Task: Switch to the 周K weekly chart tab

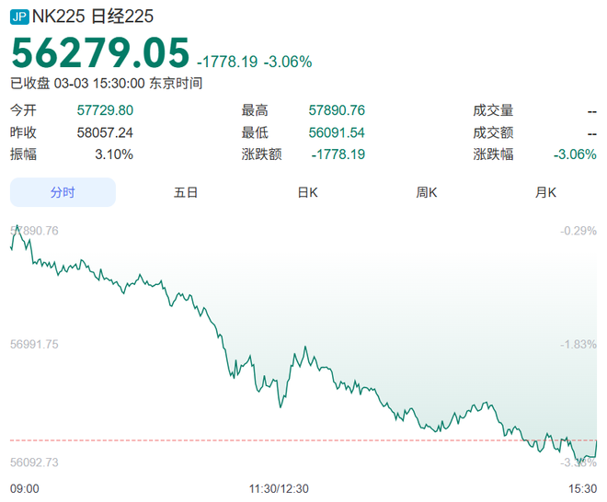Action: tap(427, 192)
